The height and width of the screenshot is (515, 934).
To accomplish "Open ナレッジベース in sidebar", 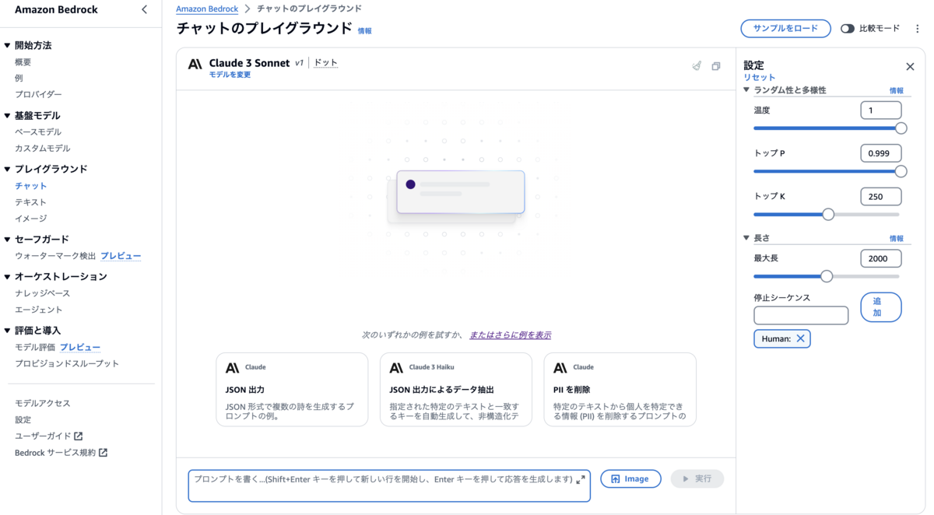I will pyautogui.click(x=43, y=293).
